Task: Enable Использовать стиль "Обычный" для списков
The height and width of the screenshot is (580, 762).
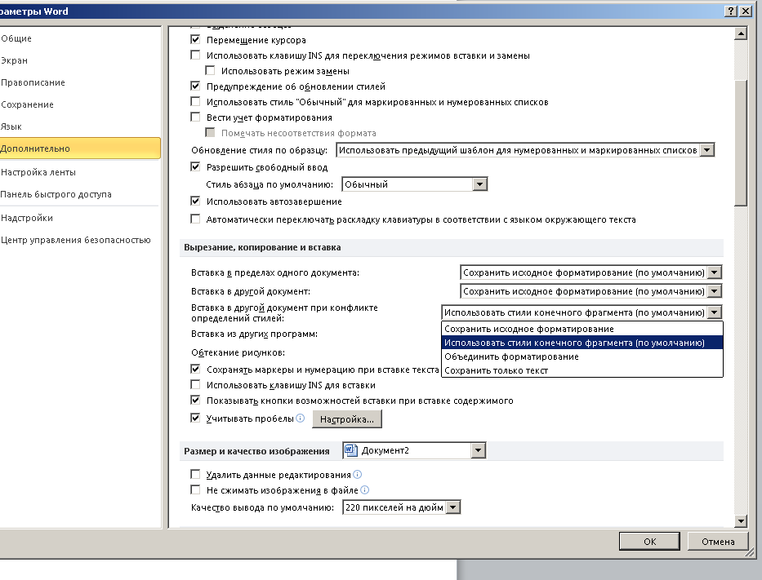Action: point(195,101)
